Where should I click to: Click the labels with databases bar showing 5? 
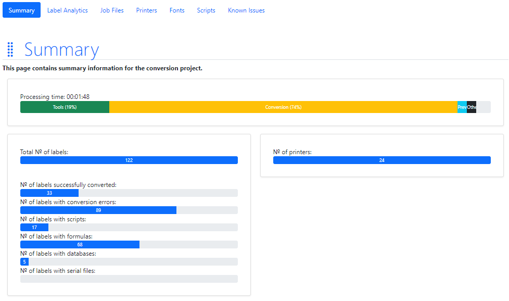pos(24,262)
